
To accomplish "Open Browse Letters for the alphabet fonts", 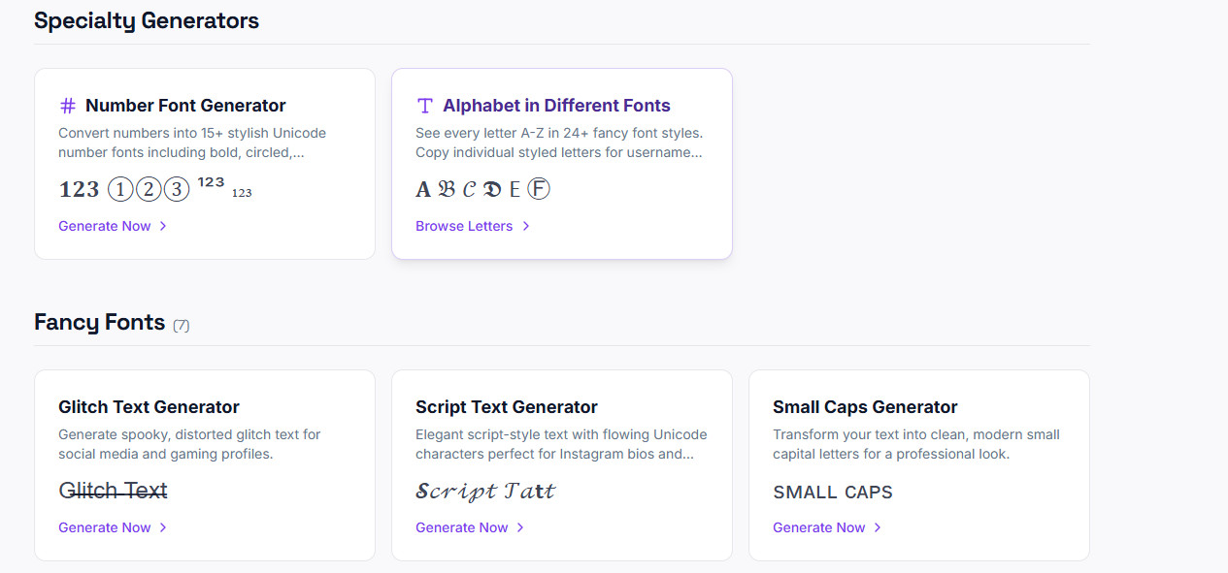I will pyautogui.click(x=464, y=225).
